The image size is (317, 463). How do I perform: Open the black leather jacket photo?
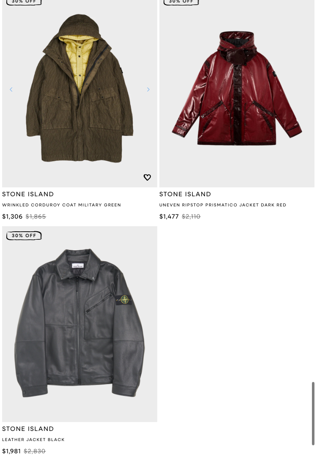pyautogui.click(x=79, y=324)
